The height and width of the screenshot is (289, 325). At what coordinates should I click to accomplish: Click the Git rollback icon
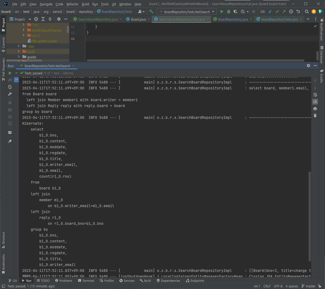pos(298,12)
